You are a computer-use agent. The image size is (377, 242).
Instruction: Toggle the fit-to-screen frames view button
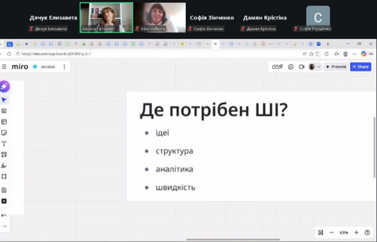tap(320, 233)
